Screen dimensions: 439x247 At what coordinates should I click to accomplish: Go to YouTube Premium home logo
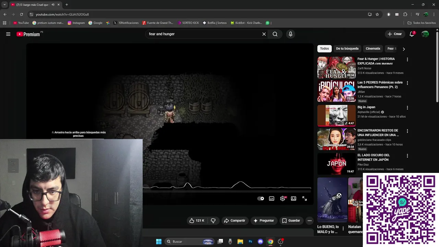point(28,34)
